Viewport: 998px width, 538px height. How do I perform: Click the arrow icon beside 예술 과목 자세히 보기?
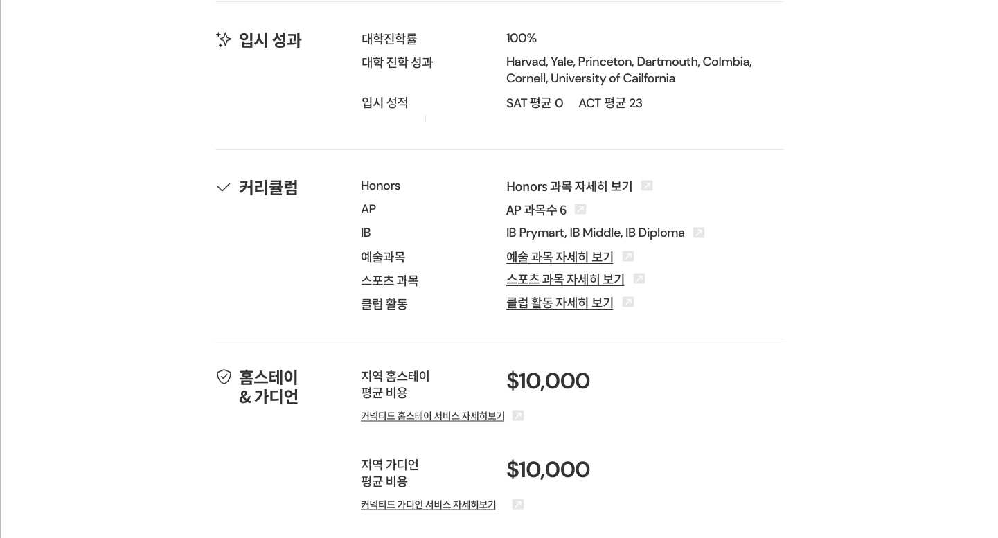pyautogui.click(x=628, y=257)
